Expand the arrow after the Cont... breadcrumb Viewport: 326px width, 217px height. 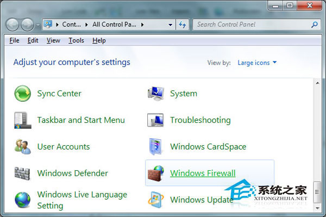87,25
